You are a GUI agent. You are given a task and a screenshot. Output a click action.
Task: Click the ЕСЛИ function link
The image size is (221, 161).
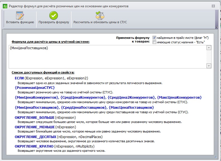tap(19, 78)
